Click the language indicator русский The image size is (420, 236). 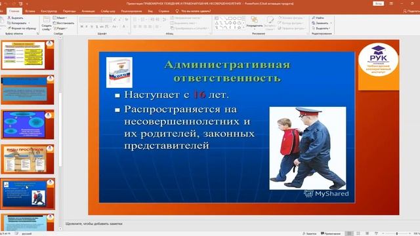coord(26,233)
